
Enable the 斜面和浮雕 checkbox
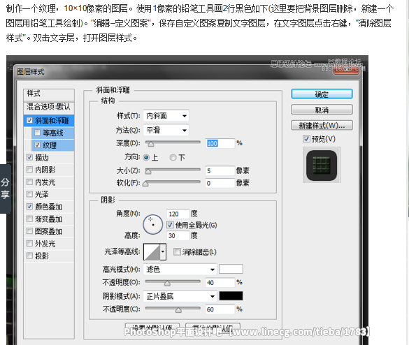coord(30,121)
